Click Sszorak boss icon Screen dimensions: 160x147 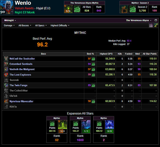[6, 80]
